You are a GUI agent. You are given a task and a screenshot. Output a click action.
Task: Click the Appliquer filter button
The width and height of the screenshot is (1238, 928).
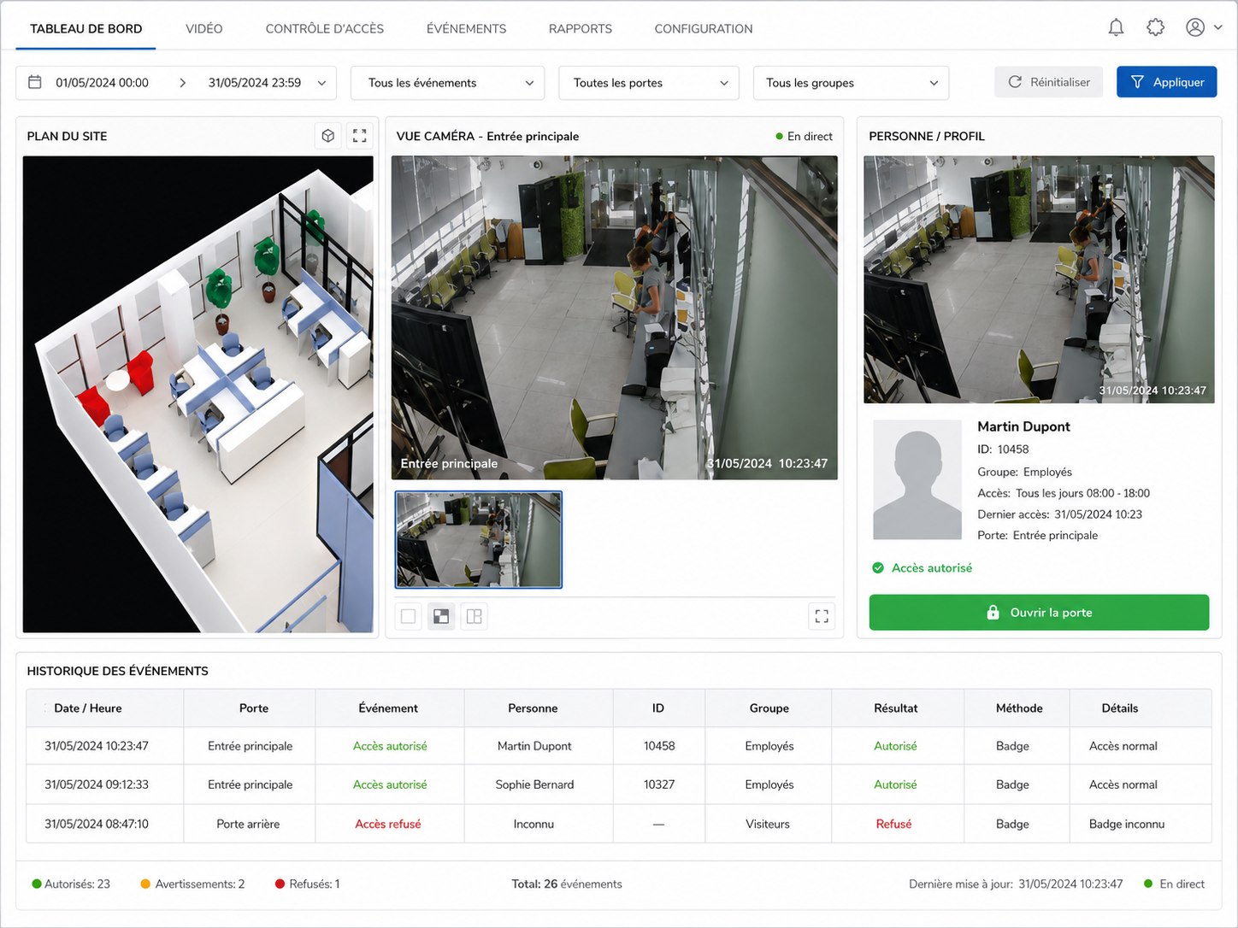(1167, 82)
